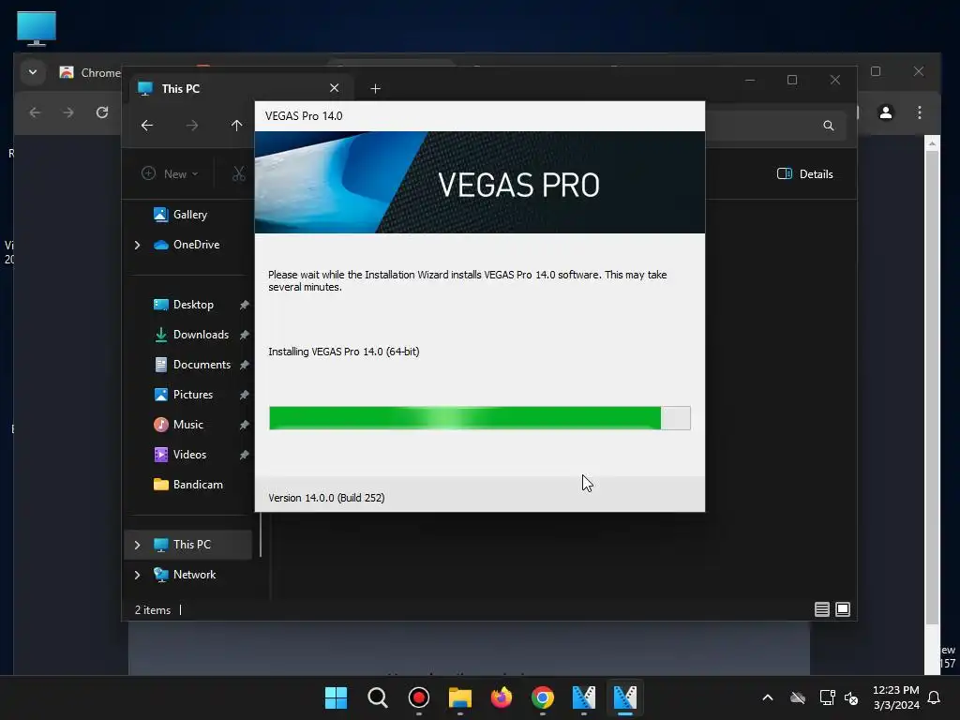Click the Chrome page vertical scrollbar
The height and width of the screenshot is (720, 960).
click(x=932, y=387)
